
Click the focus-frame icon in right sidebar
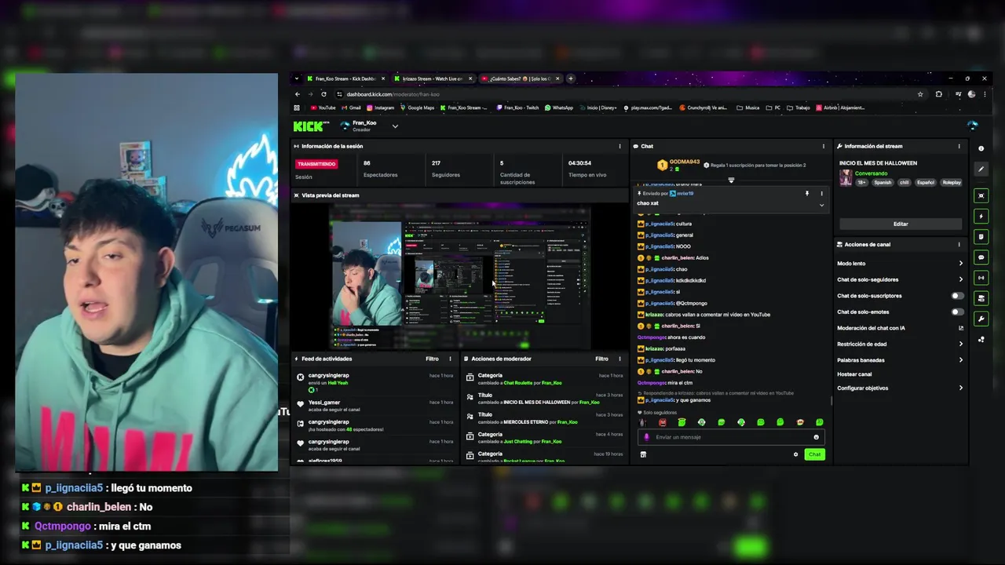(x=981, y=195)
